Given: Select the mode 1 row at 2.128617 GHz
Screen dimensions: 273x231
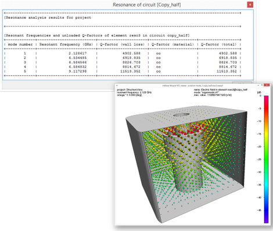Looking at the screenshot, I should (x=123, y=53).
